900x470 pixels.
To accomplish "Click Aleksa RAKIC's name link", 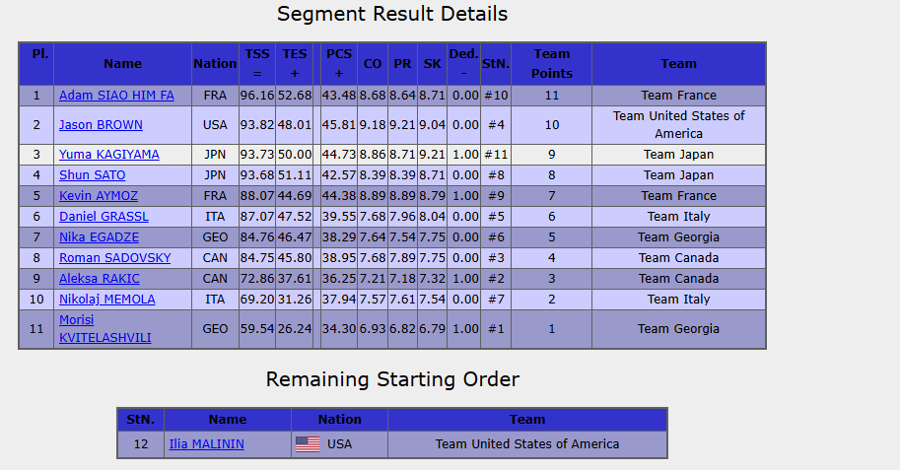I will tap(99, 279).
